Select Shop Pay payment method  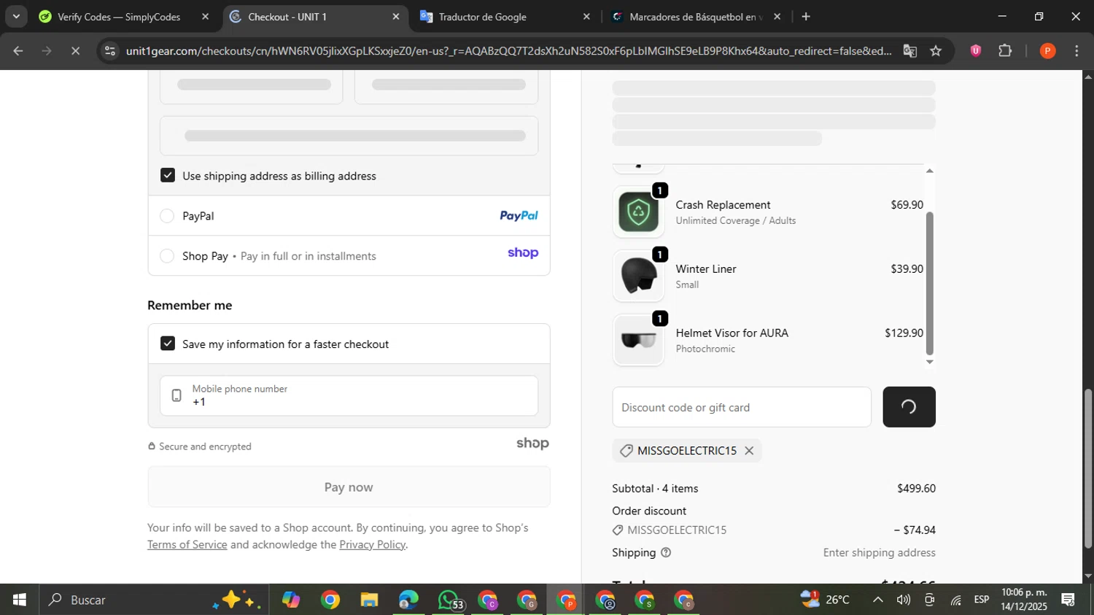[x=167, y=256]
